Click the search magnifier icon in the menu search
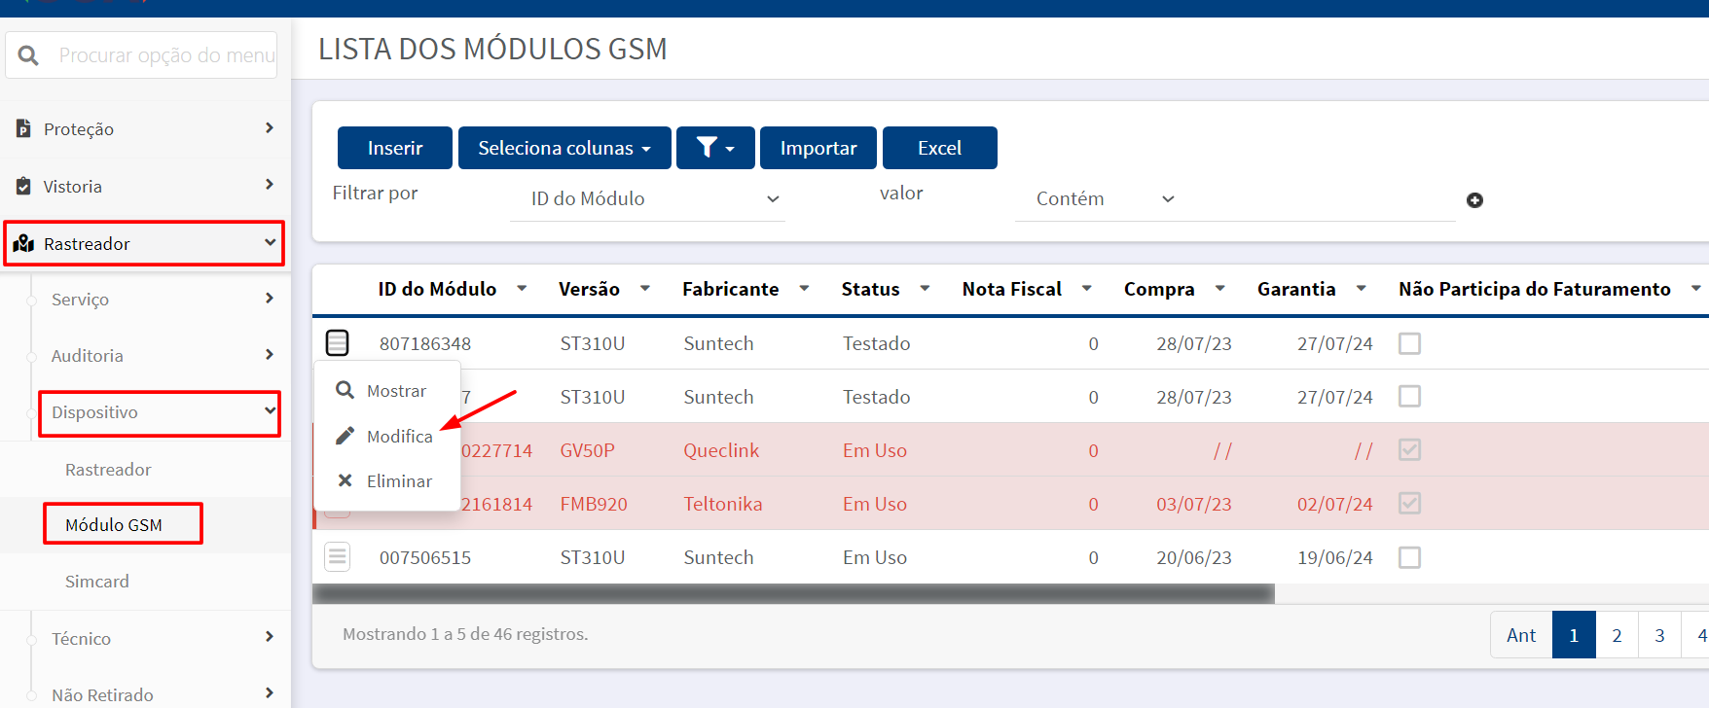This screenshot has height=708, width=1709. (28, 55)
